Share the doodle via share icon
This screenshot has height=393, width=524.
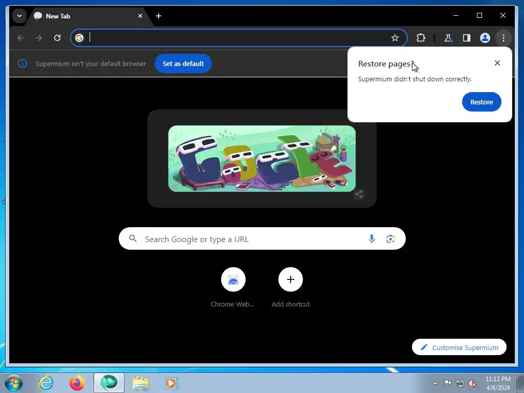359,194
